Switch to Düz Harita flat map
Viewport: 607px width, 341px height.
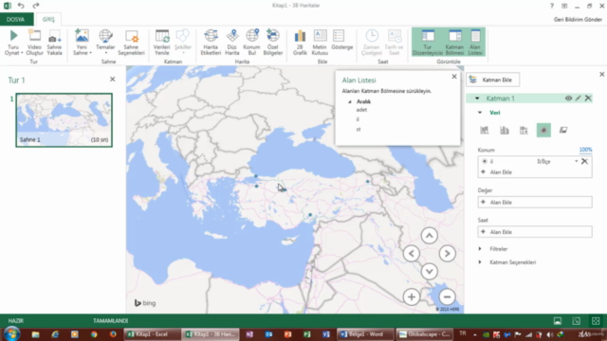click(x=231, y=42)
